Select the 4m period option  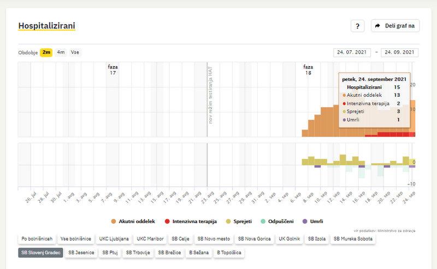pos(61,52)
